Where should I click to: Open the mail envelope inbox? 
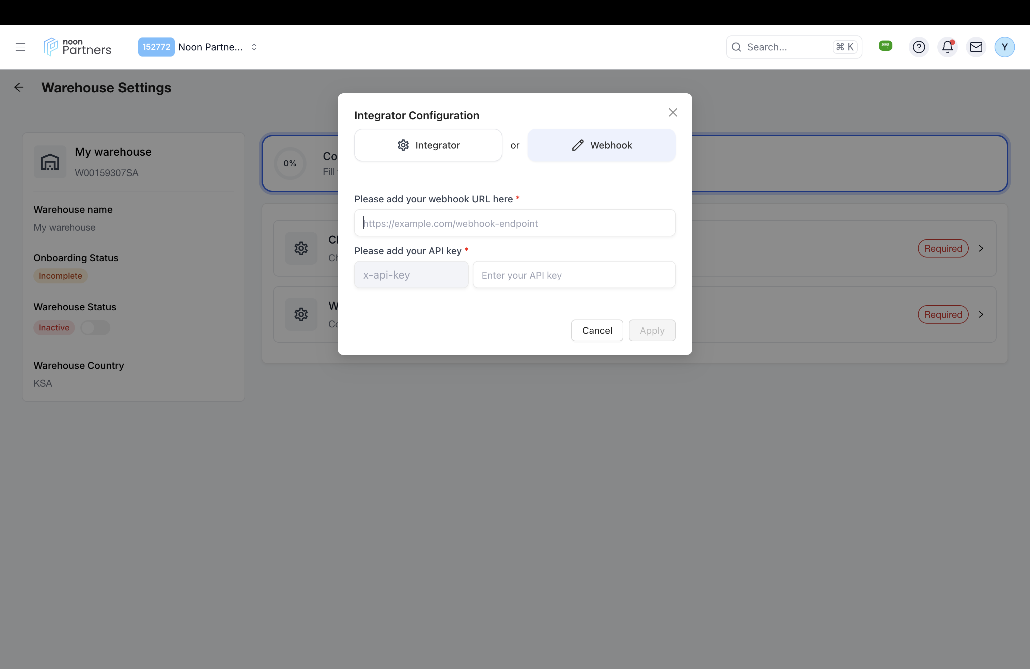click(976, 47)
